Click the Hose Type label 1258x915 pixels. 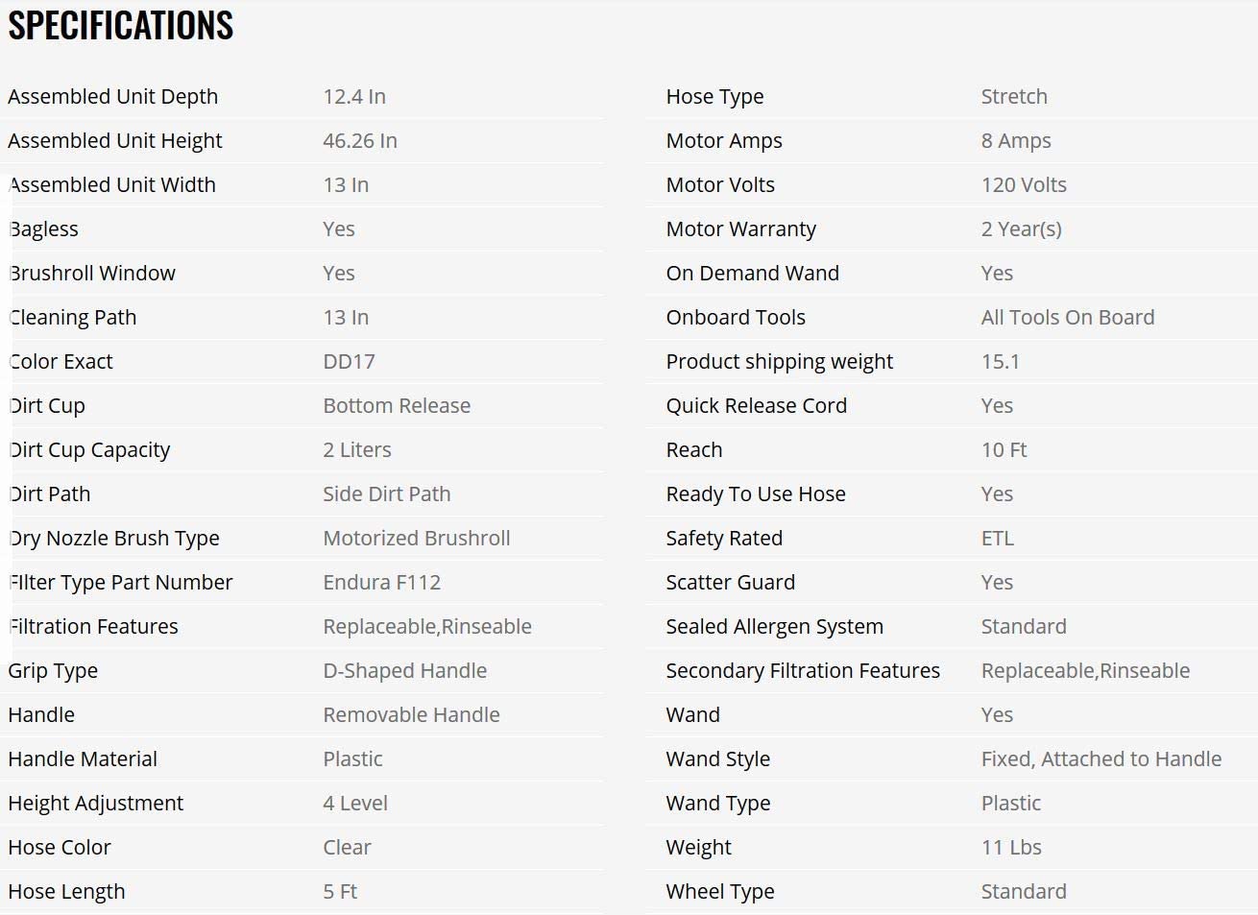[715, 97]
